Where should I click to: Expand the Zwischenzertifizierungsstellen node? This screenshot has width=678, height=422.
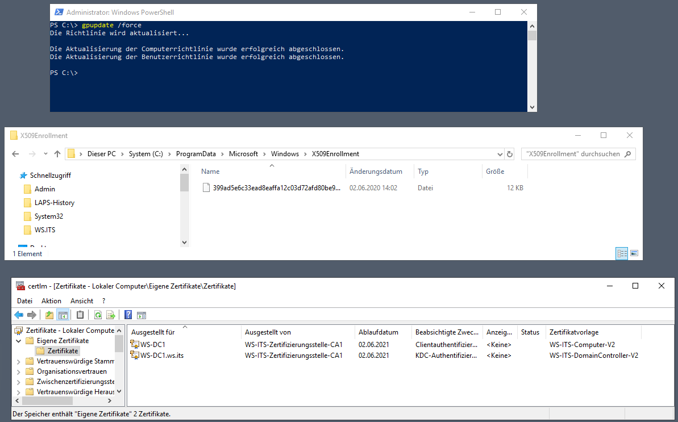click(19, 382)
